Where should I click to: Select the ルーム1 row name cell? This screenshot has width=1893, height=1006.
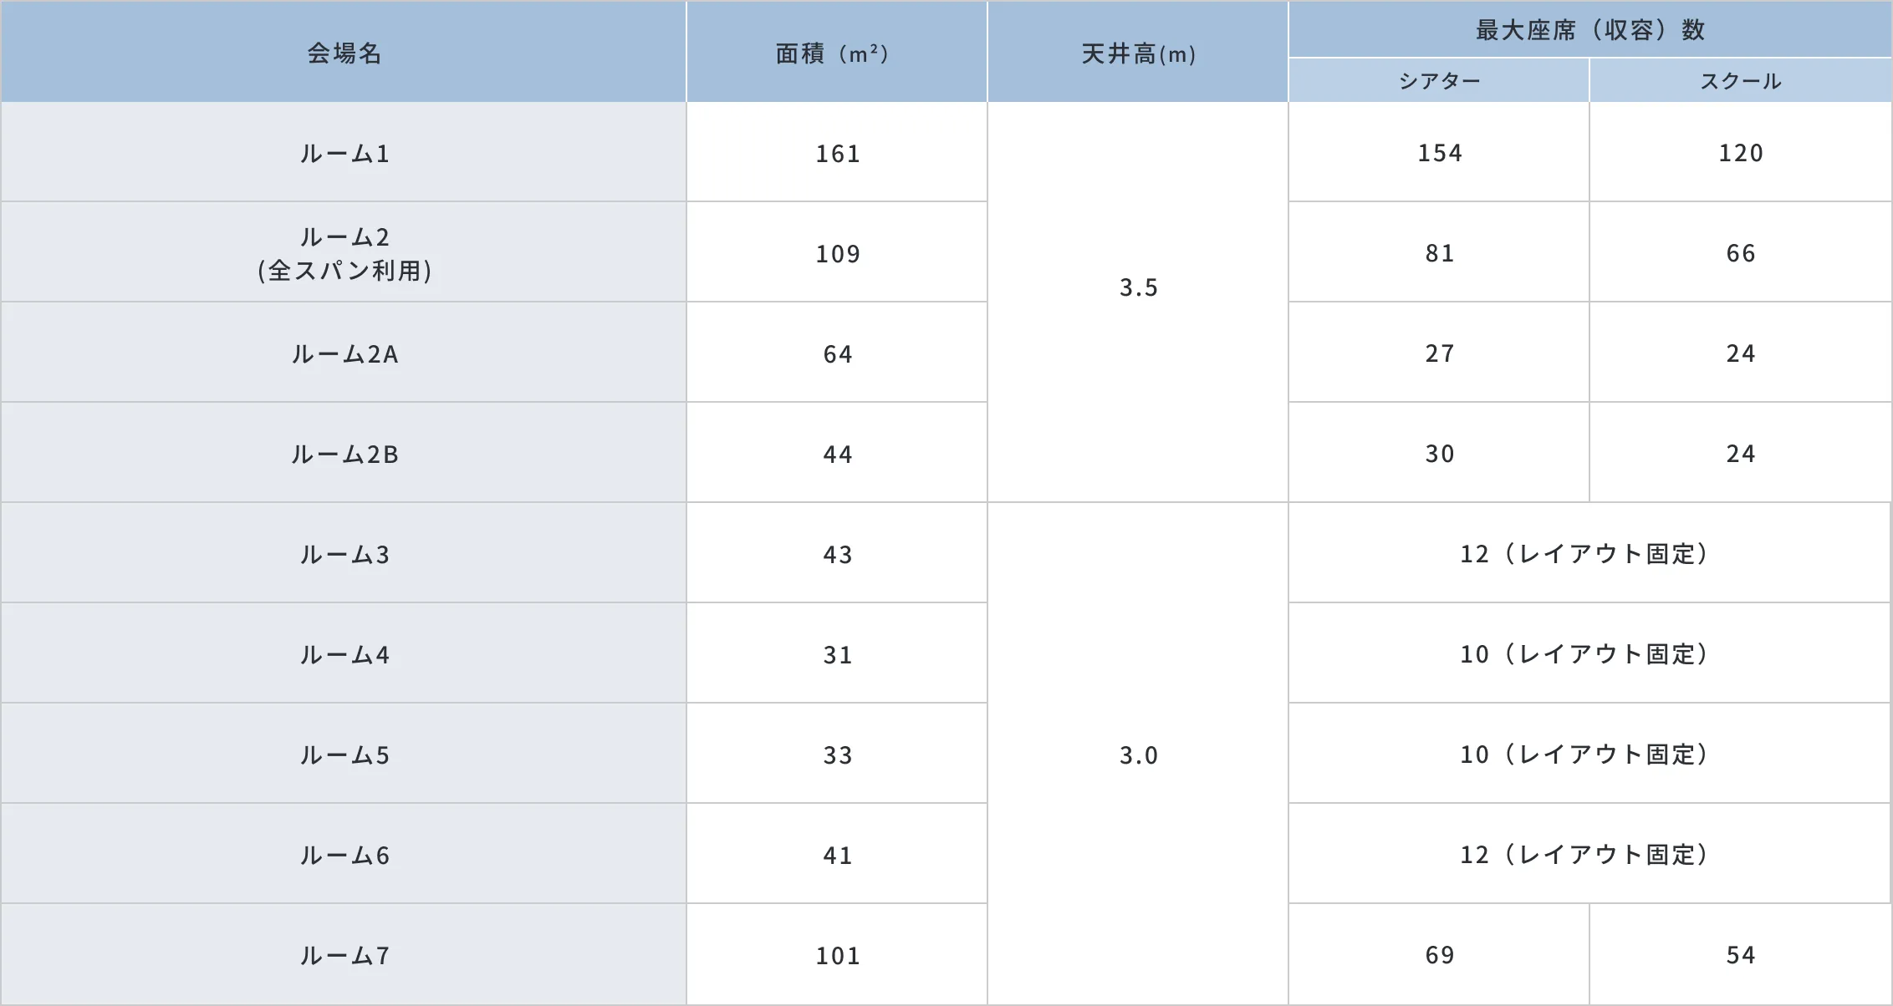pyautogui.click(x=344, y=154)
